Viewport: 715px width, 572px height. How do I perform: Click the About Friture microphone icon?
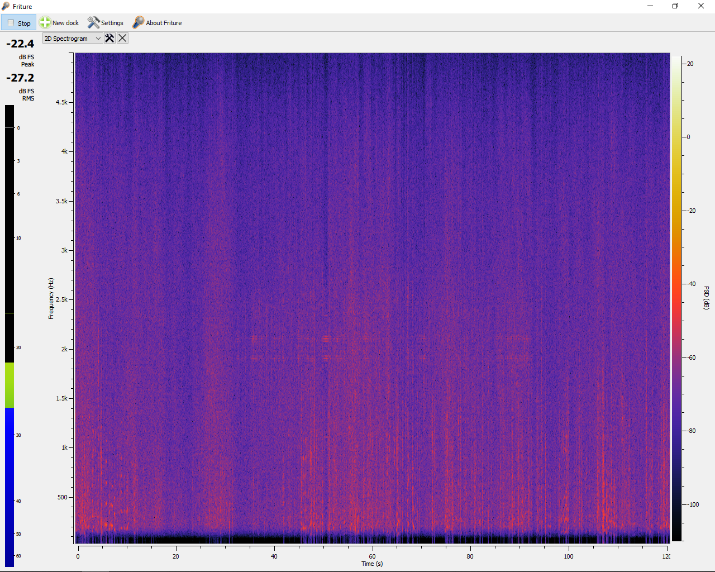coord(138,22)
